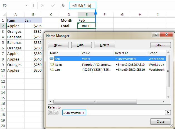This screenshot has width=175, height=129.
Task: Click the Jan name icon in list
Action: [x=51, y=70]
